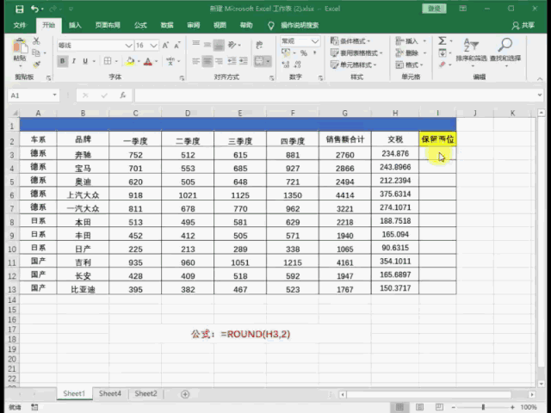Image resolution: width=551 pixels, height=413 pixels.
Task: Open the number format dropdown
Action: (315, 41)
